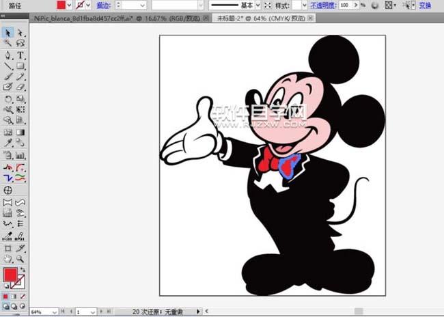This screenshot has height=317, width=444.
Task: Select the Rotate tool
Action: [8, 99]
